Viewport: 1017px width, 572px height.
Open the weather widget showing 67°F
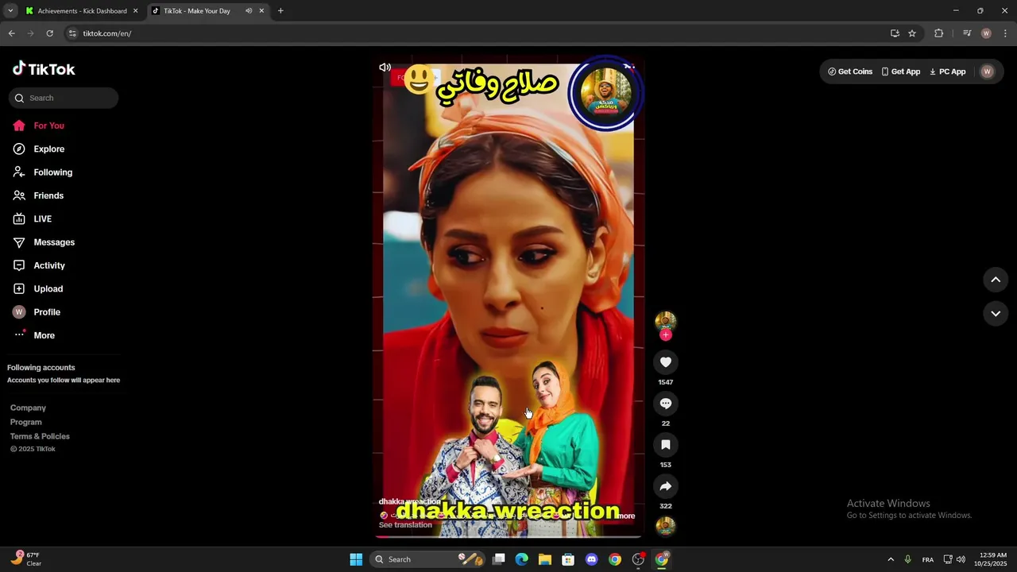pos(26,559)
